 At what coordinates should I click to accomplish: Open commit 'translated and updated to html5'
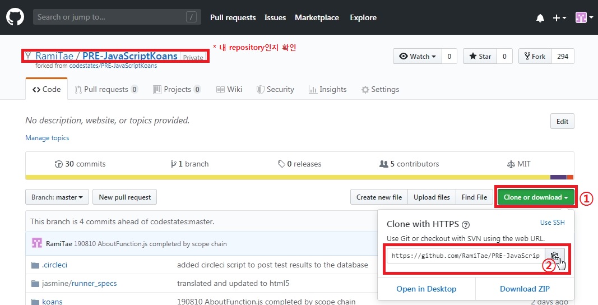(x=233, y=283)
